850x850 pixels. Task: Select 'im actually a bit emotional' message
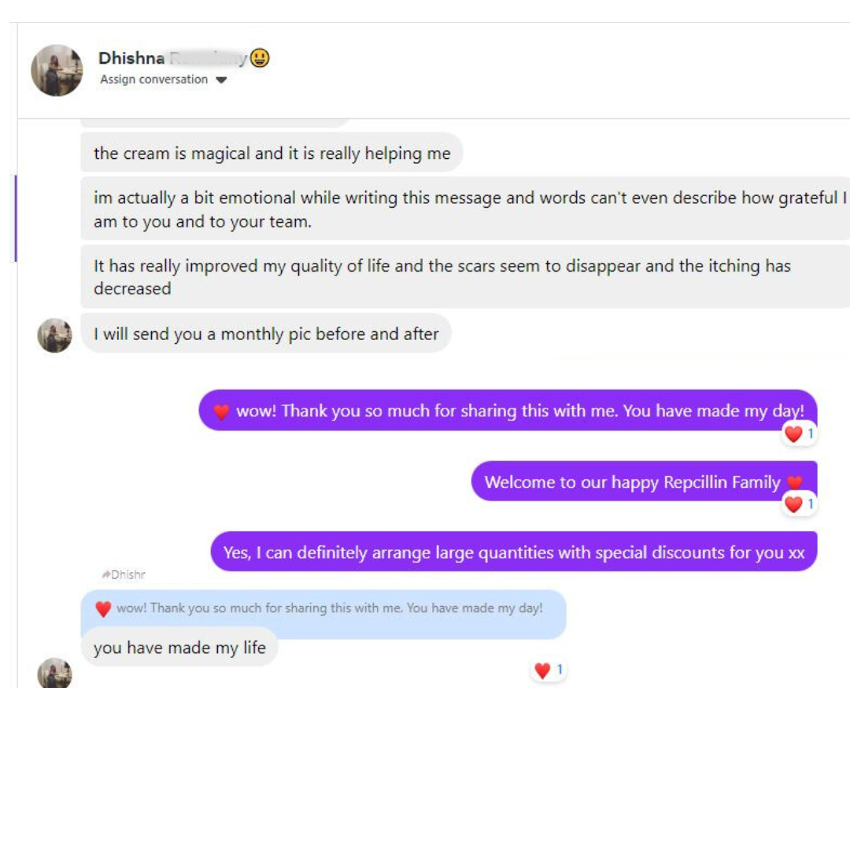(x=466, y=209)
